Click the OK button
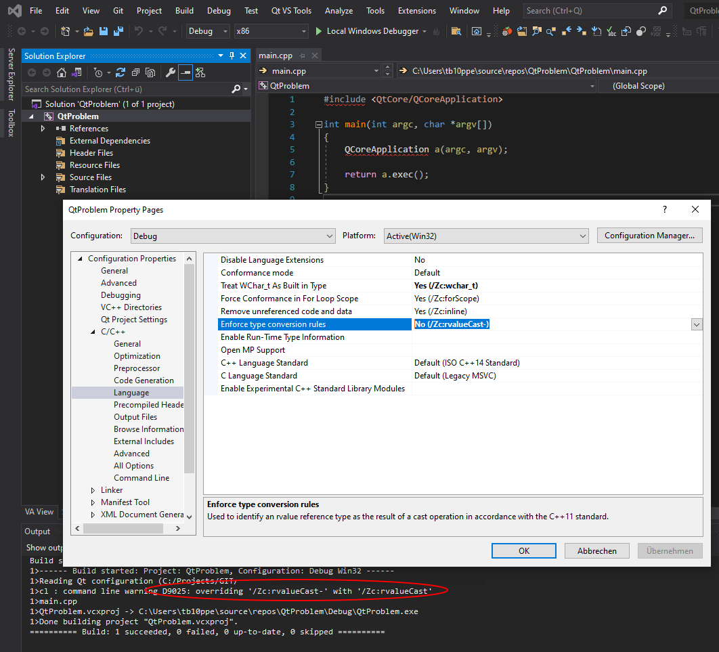The width and height of the screenshot is (719, 652). tap(523, 550)
